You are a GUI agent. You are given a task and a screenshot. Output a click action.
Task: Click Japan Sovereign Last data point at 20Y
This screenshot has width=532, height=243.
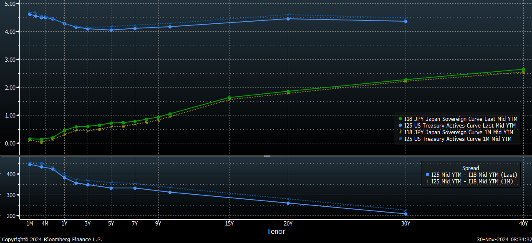tap(288, 92)
